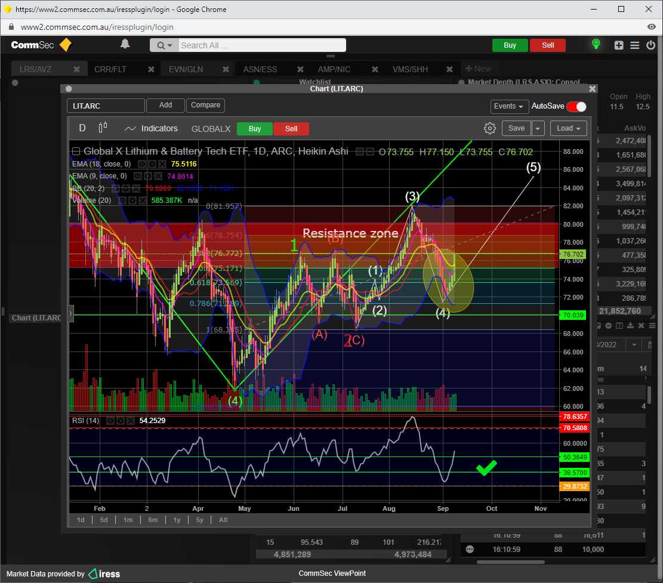Focus the Search All input field

point(262,45)
